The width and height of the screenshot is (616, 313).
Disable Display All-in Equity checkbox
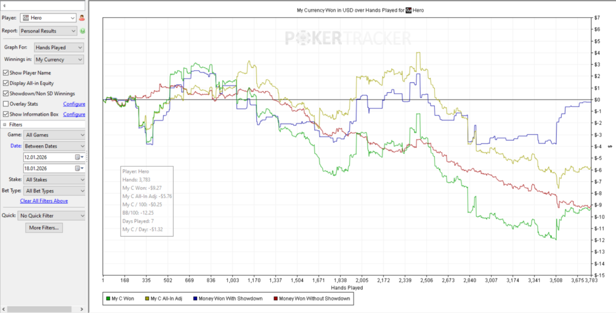[x=6, y=83]
